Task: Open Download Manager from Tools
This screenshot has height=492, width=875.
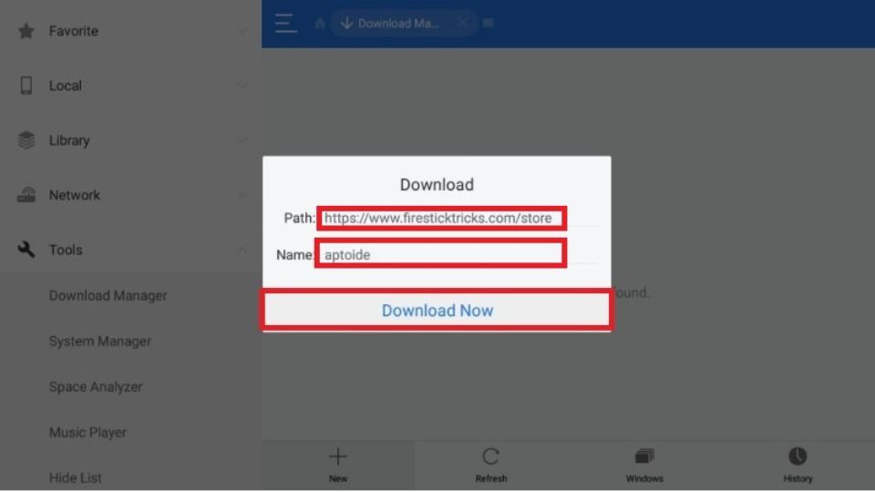Action: click(x=108, y=295)
